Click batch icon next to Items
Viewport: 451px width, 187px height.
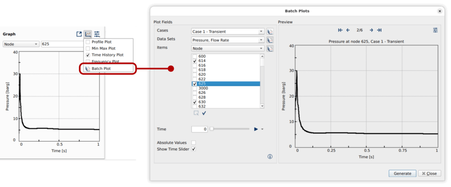coord(270,48)
